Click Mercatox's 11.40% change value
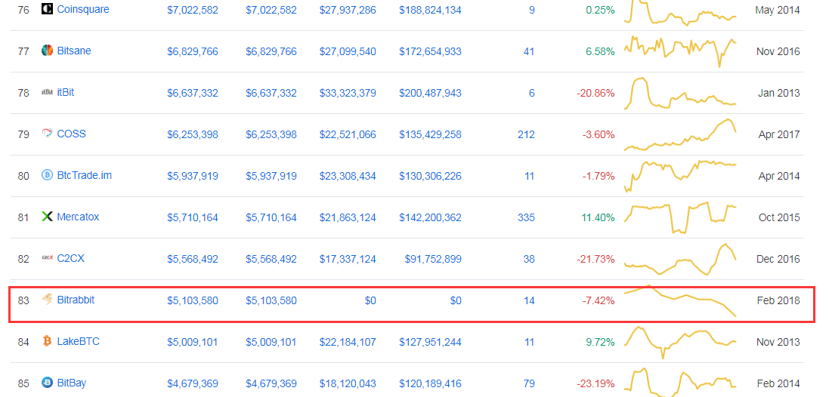Image resolution: width=829 pixels, height=397 pixels. (599, 217)
